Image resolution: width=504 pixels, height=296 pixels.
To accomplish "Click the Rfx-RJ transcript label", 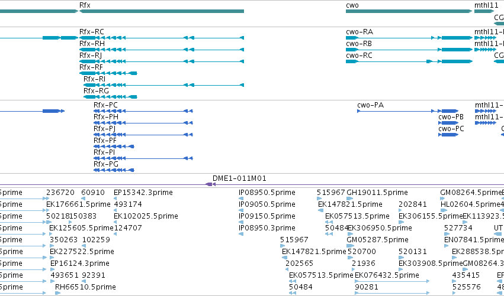I will click(x=91, y=56).
